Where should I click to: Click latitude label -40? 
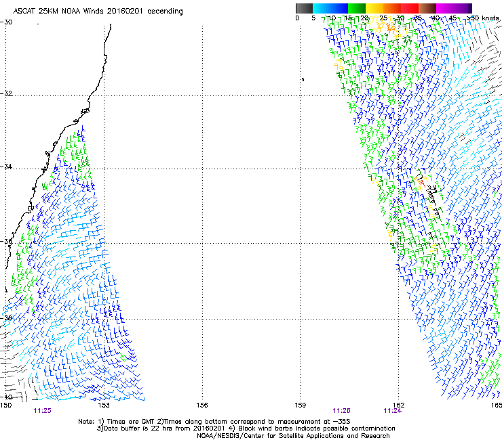(x=6, y=397)
